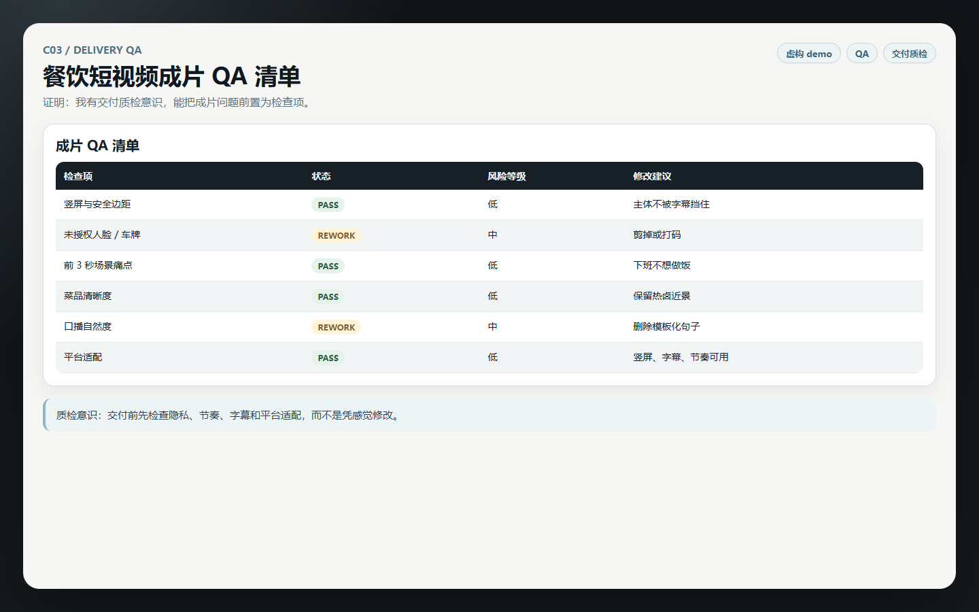Click the C03 / DELIVERY QA breadcrumb label

coord(92,50)
